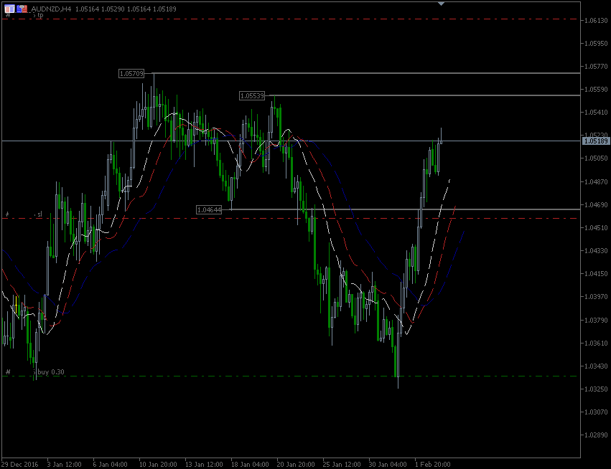Click the '18 Jan 04:00' time axis label
The height and width of the screenshot is (469, 611).
[250, 464]
